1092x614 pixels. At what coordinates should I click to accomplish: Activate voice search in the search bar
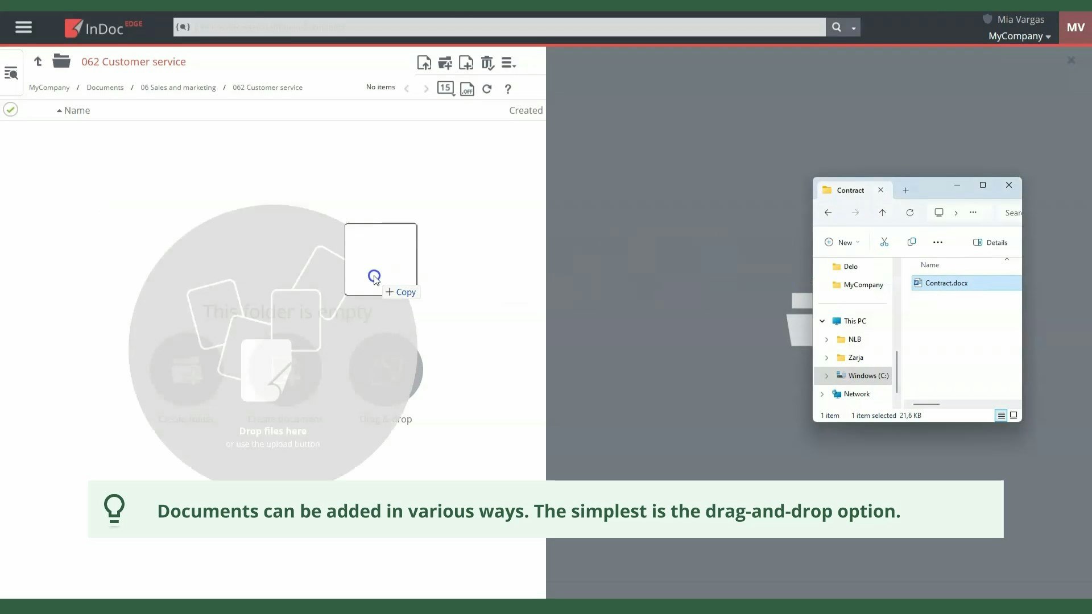point(183,27)
